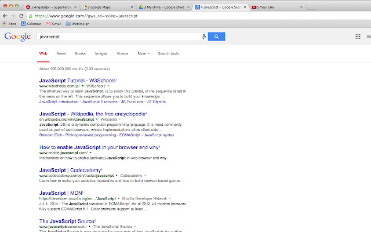The image size is (371, 232).
Task: Expand Mozilla Developer Network source dropdown
Action: tap(170, 198)
